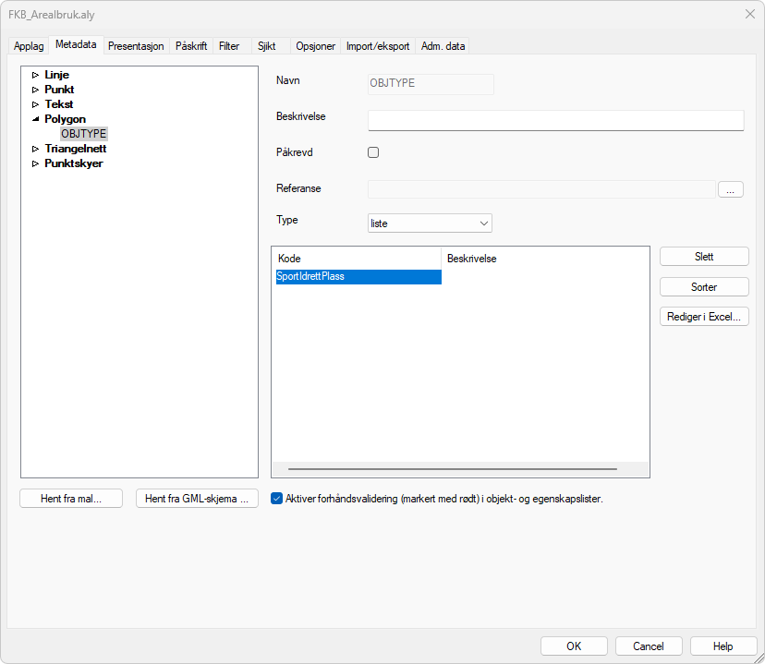Screen dimensions: 765x664
Task: Select OBJTYPE under Polygon
Action: pyautogui.click(x=84, y=134)
